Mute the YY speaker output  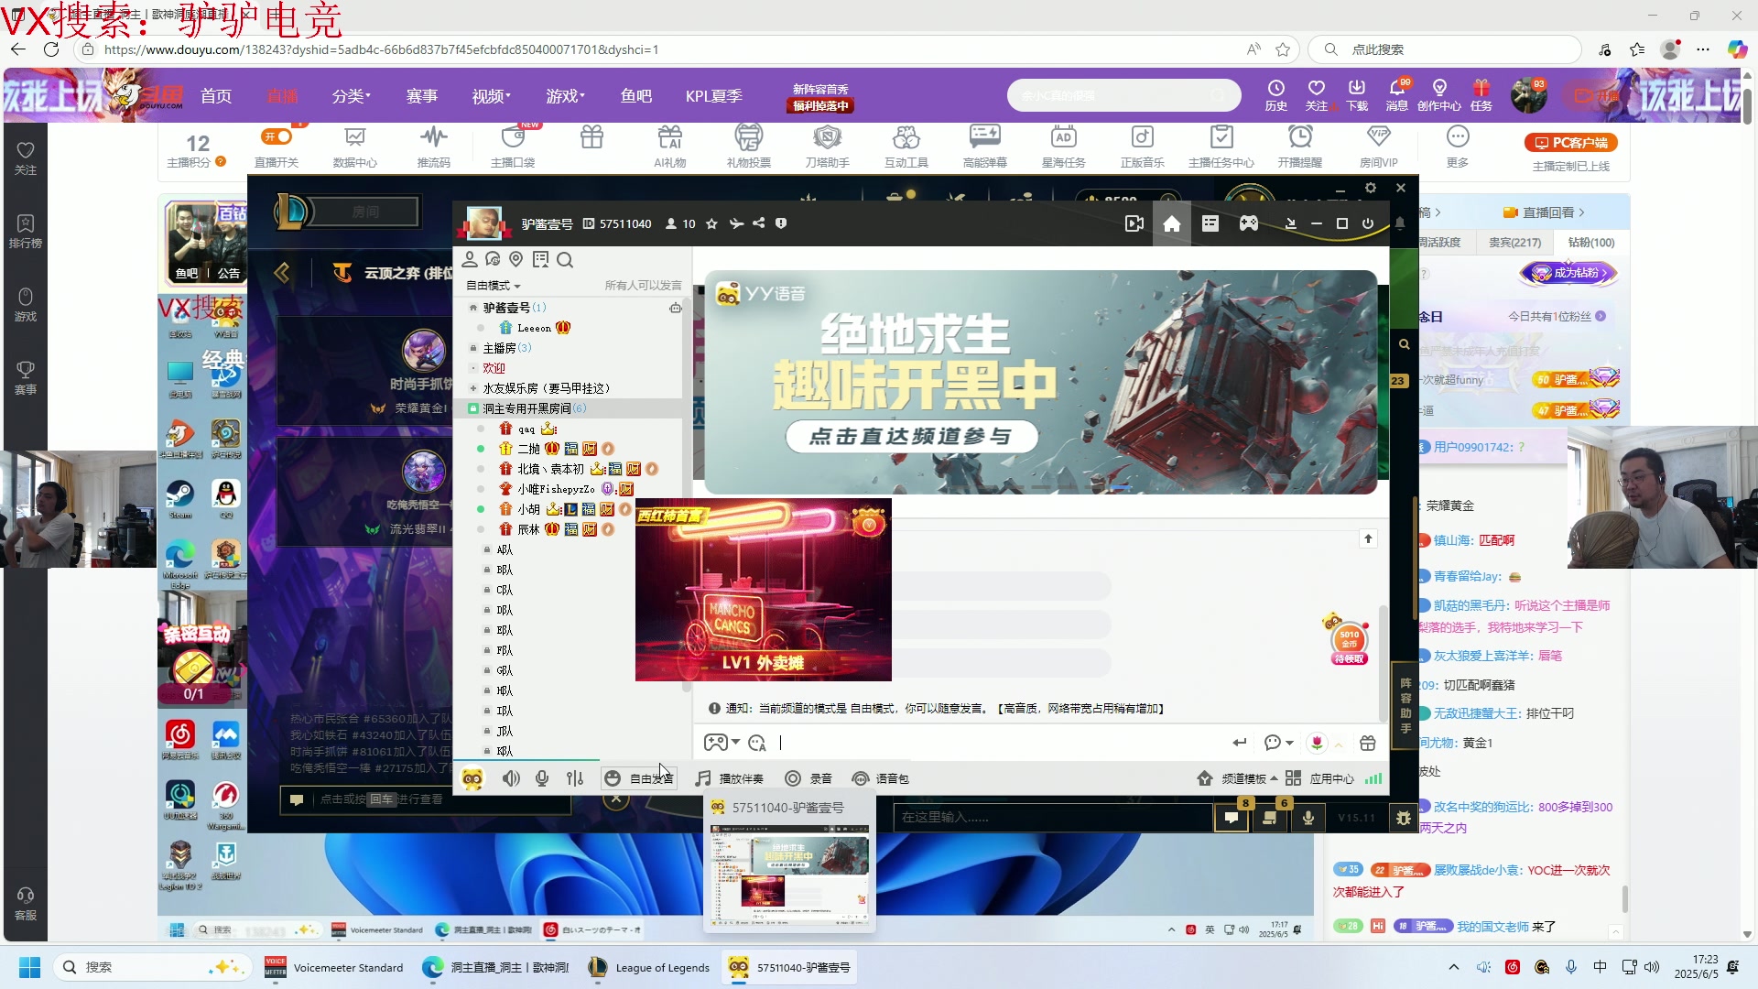(511, 778)
